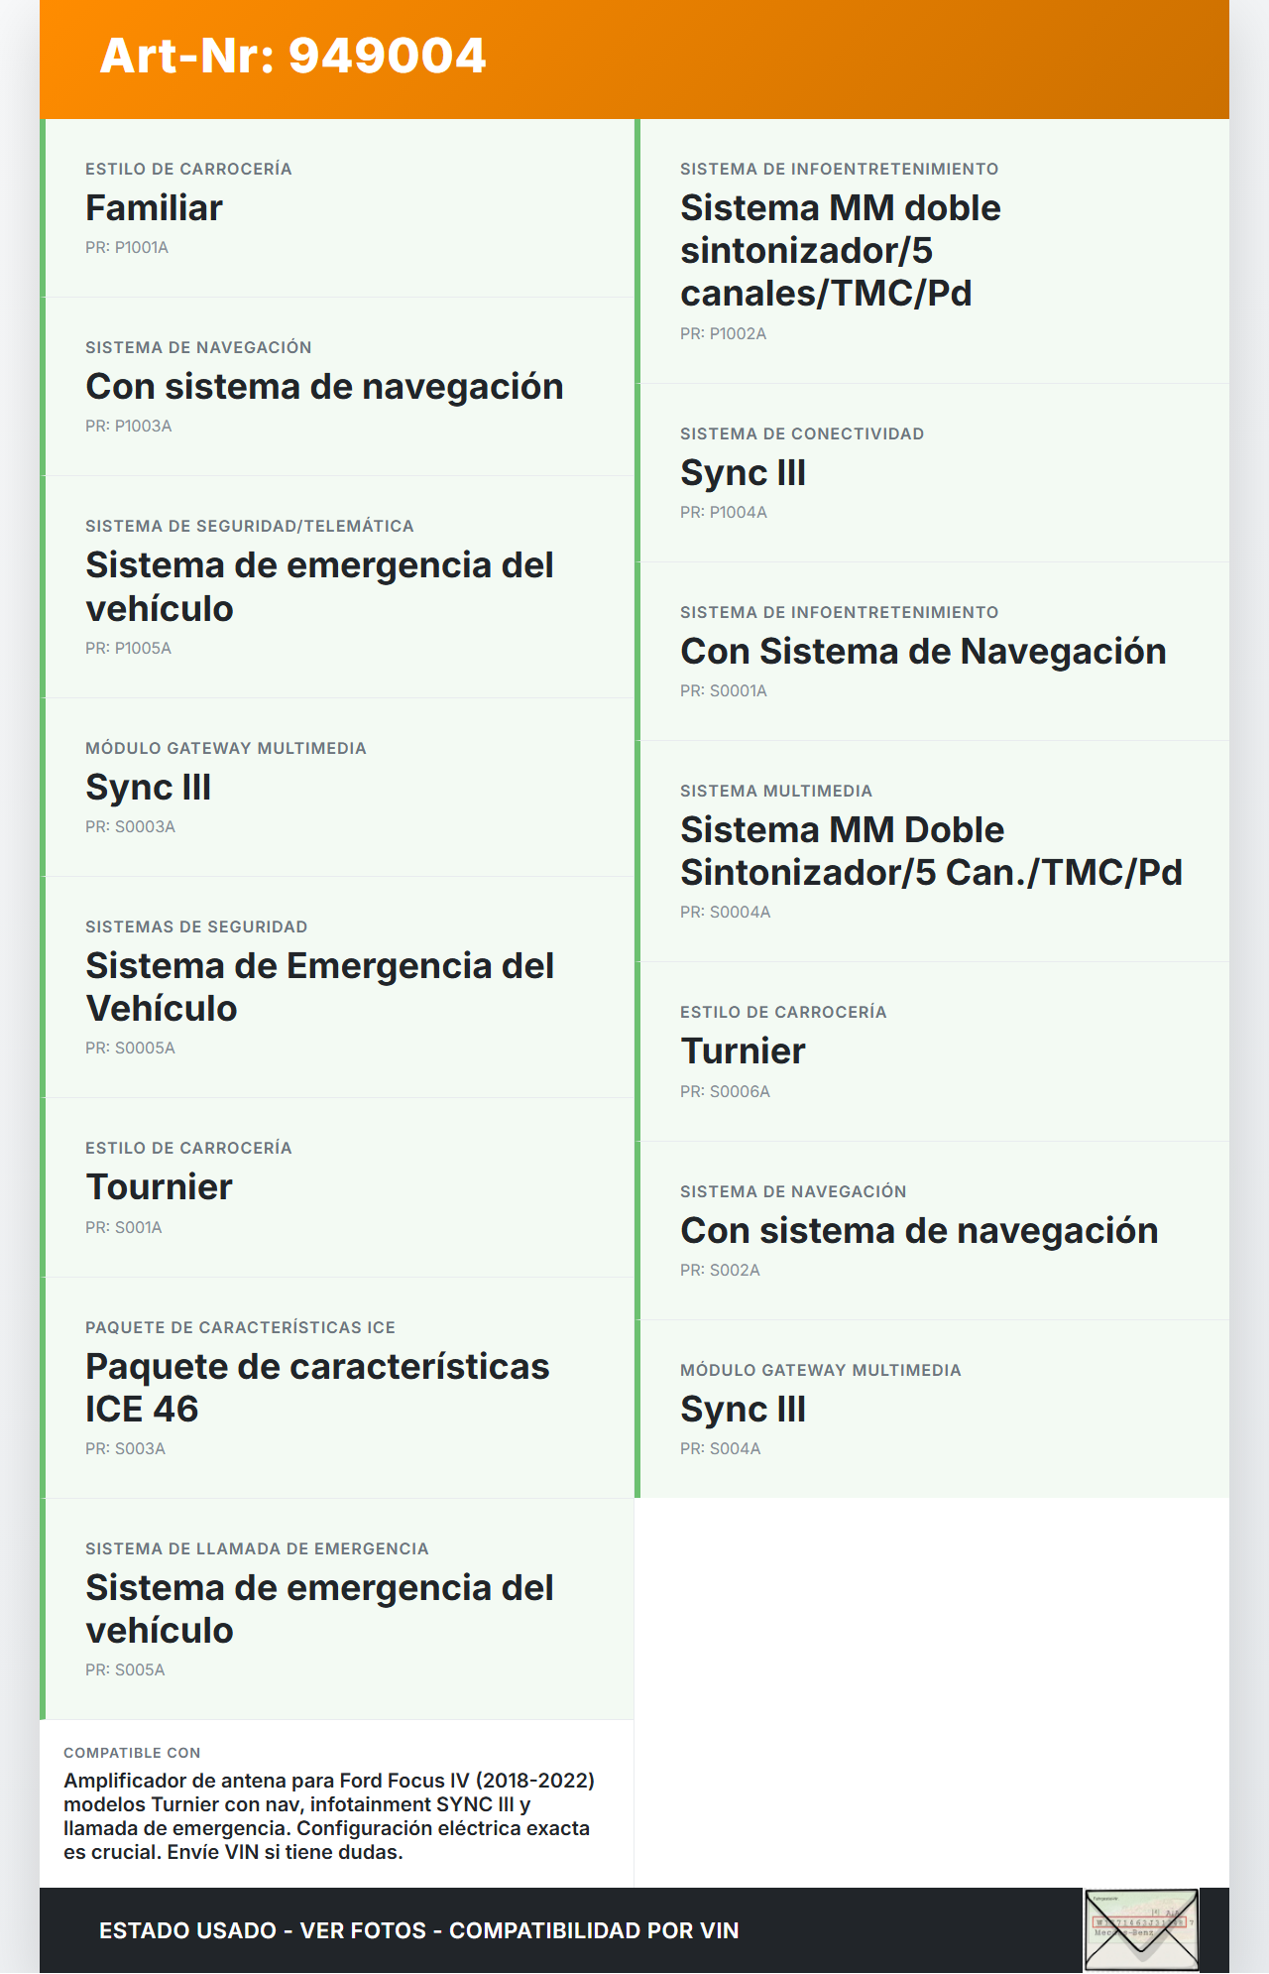
Task: Click PR code P1003A navigation card
Action: pos(337,387)
